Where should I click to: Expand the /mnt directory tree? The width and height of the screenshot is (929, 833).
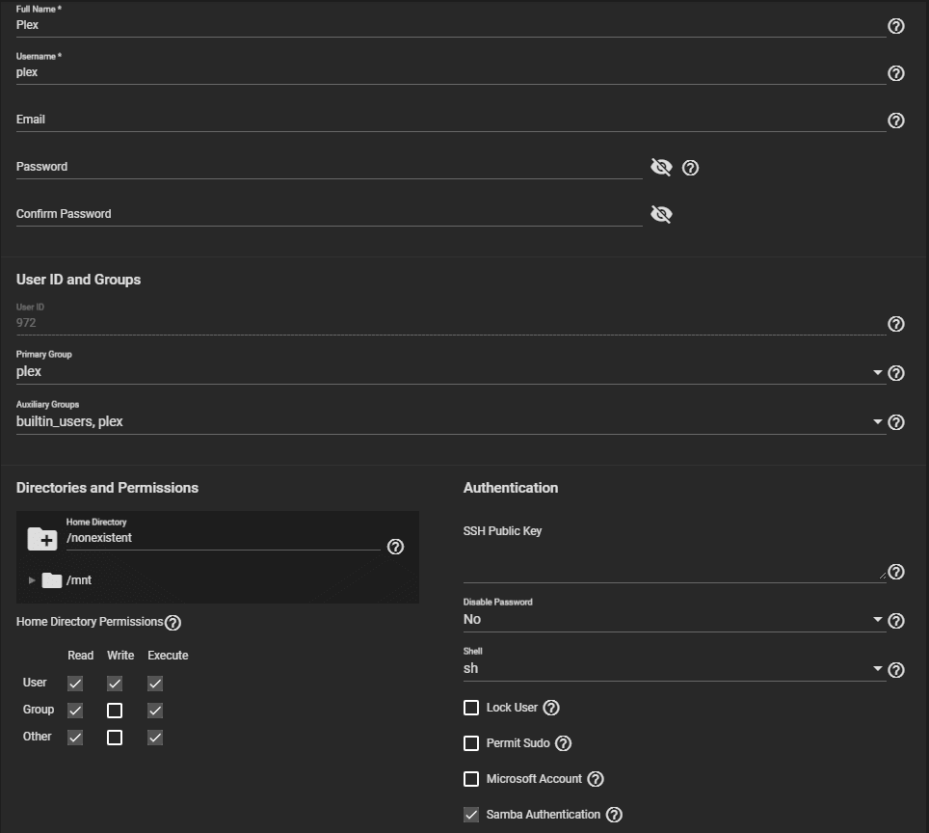pyautogui.click(x=32, y=580)
